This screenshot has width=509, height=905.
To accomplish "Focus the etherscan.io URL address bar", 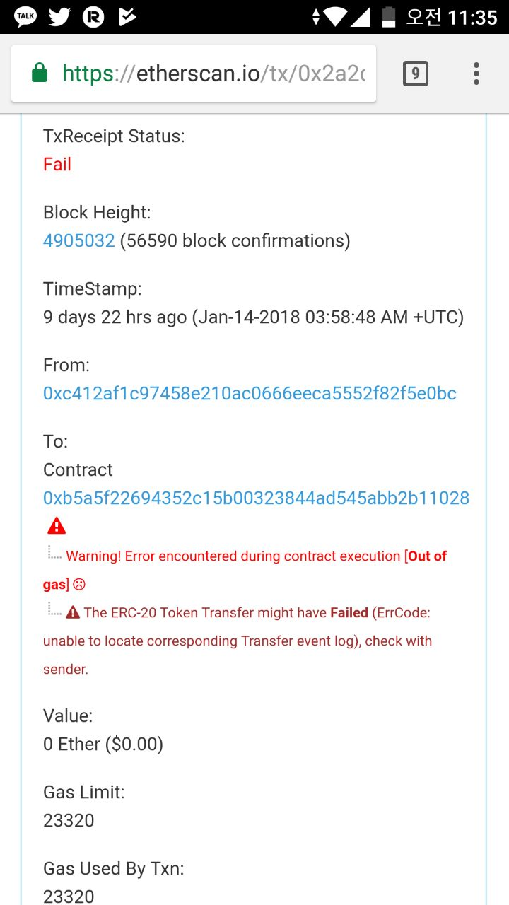I will 212,73.
